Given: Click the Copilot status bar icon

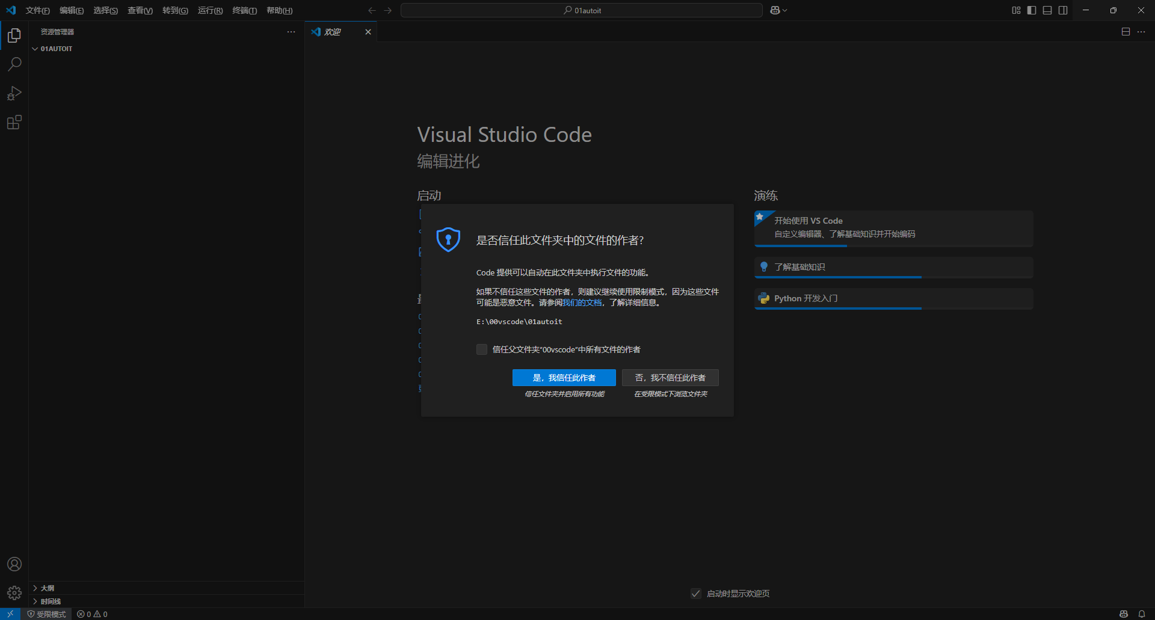Looking at the screenshot, I should (1123, 614).
